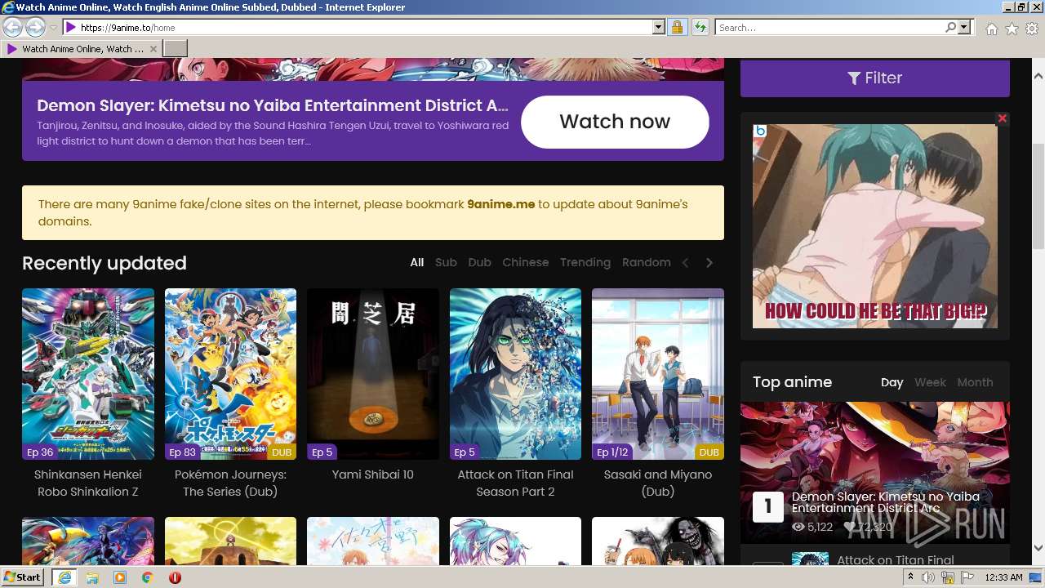Close the advertisement with red X

(x=1003, y=118)
